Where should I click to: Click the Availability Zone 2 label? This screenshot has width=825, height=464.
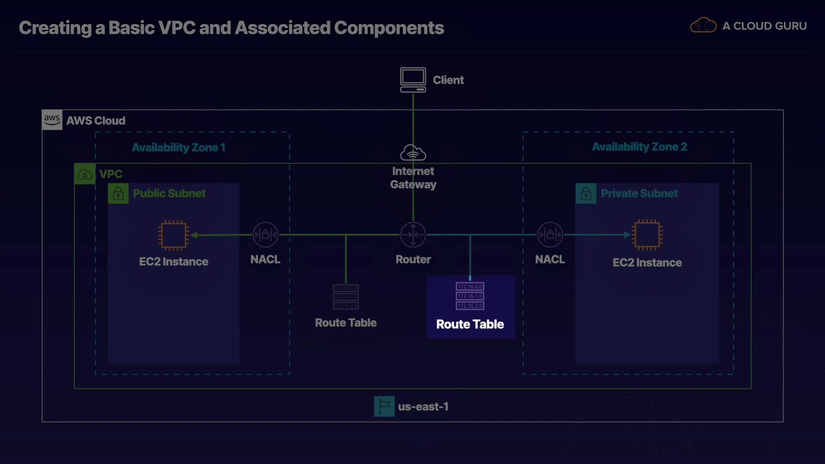coord(639,147)
